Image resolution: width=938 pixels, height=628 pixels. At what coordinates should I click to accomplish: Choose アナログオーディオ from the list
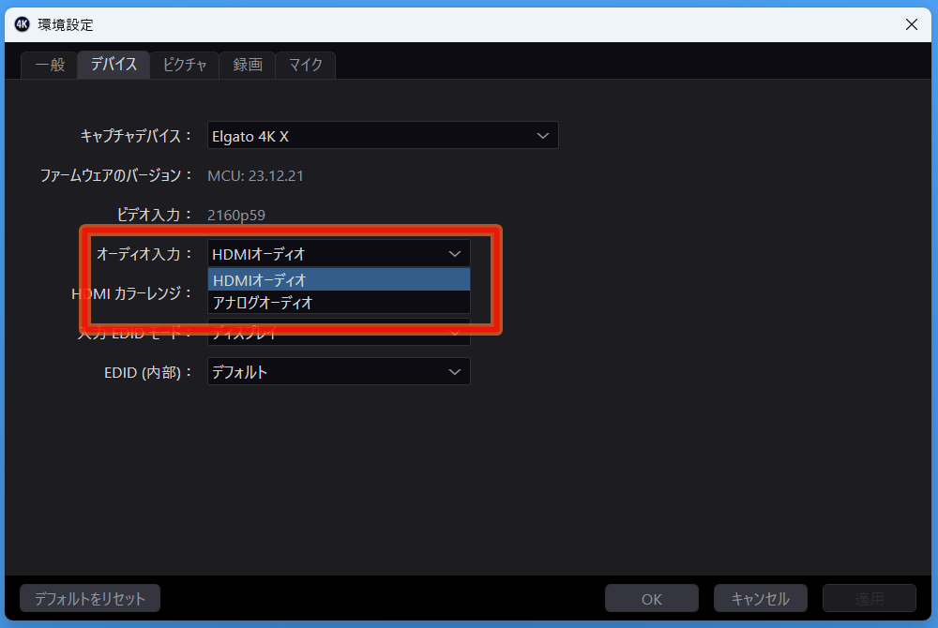click(339, 303)
